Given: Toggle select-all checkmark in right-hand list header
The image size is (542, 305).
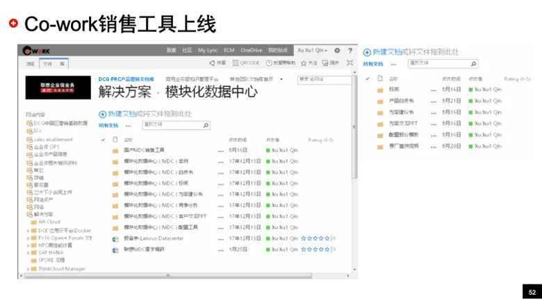Looking at the screenshot, I should 368,79.
